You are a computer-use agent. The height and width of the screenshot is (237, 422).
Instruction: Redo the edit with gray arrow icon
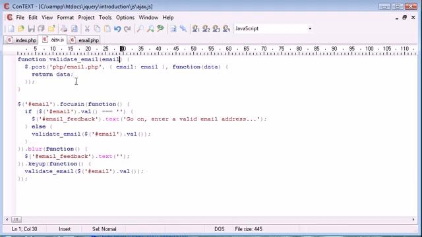point(127,28)
